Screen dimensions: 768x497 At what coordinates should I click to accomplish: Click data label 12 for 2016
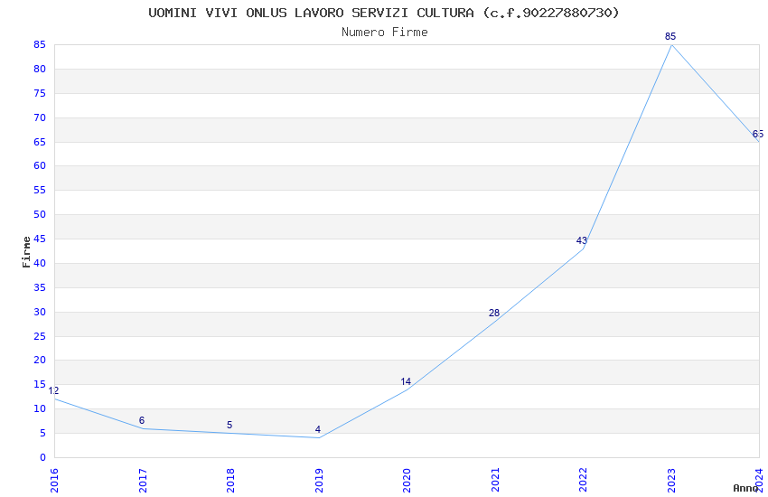53,390
